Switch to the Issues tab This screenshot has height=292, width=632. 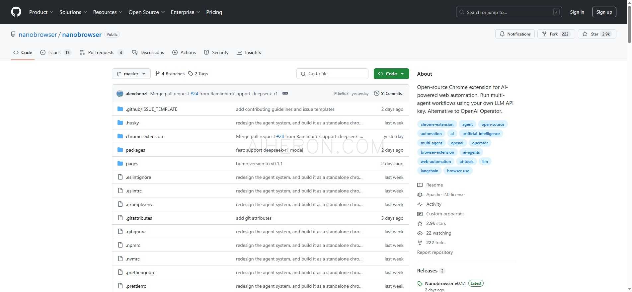click(x=56, y=52)
